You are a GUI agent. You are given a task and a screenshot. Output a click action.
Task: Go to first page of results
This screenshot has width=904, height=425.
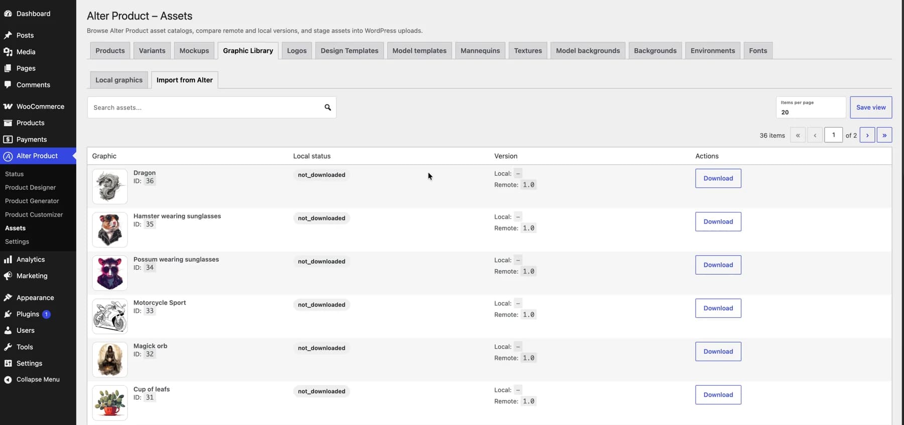coord(798,135)
